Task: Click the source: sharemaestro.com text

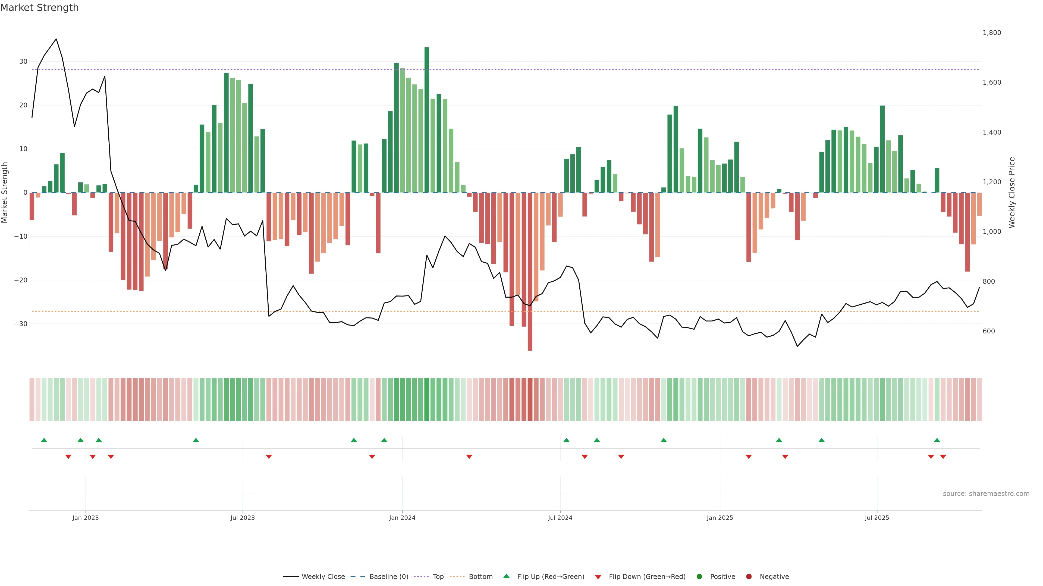Action: tap(986, 494)
